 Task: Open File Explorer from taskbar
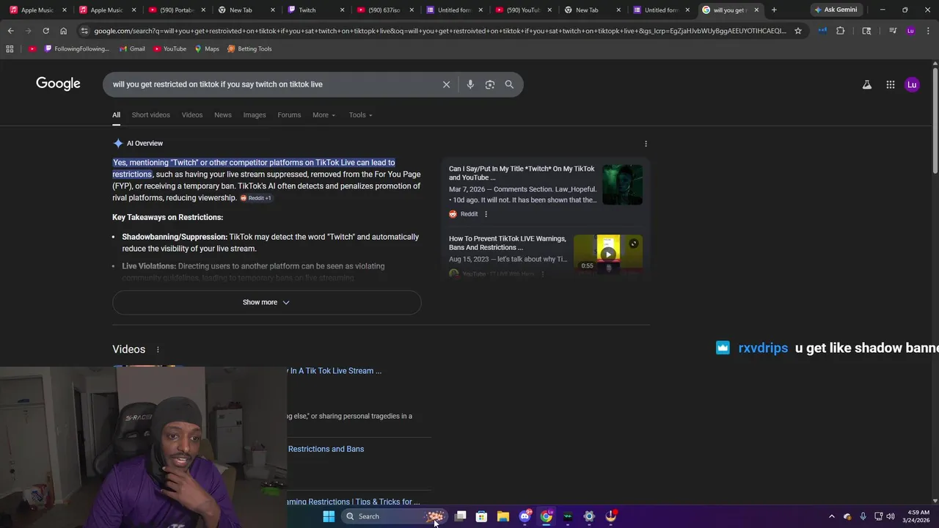503,516
